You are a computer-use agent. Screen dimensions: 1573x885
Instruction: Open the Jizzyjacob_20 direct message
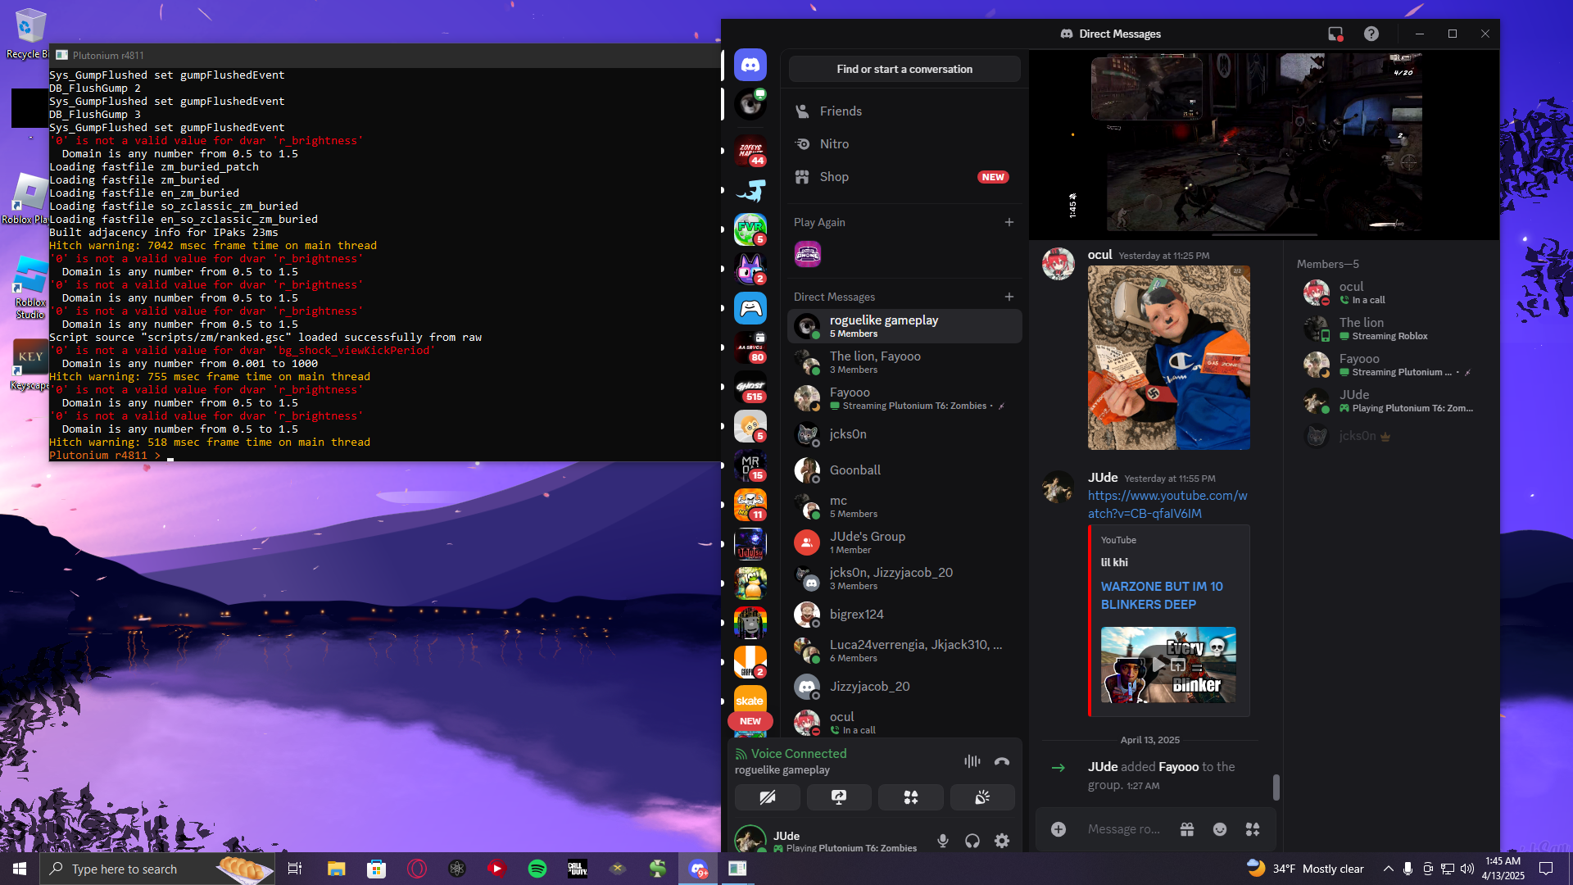click(904, 687)
